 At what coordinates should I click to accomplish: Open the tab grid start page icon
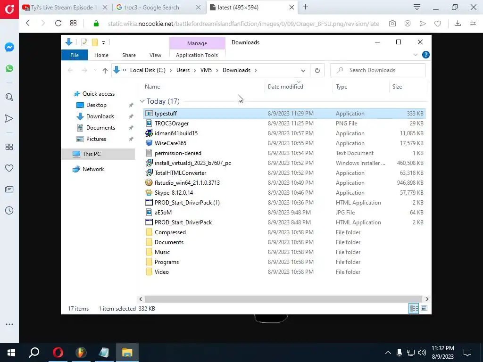coord(73,23)
